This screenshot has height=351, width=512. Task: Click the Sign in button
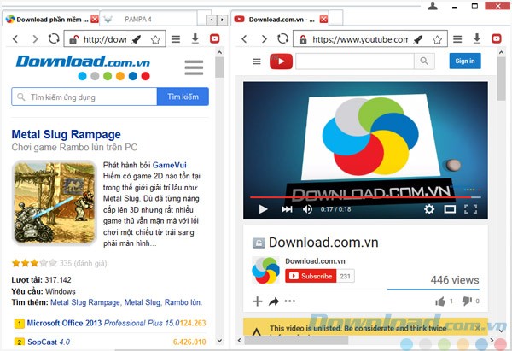465,61
